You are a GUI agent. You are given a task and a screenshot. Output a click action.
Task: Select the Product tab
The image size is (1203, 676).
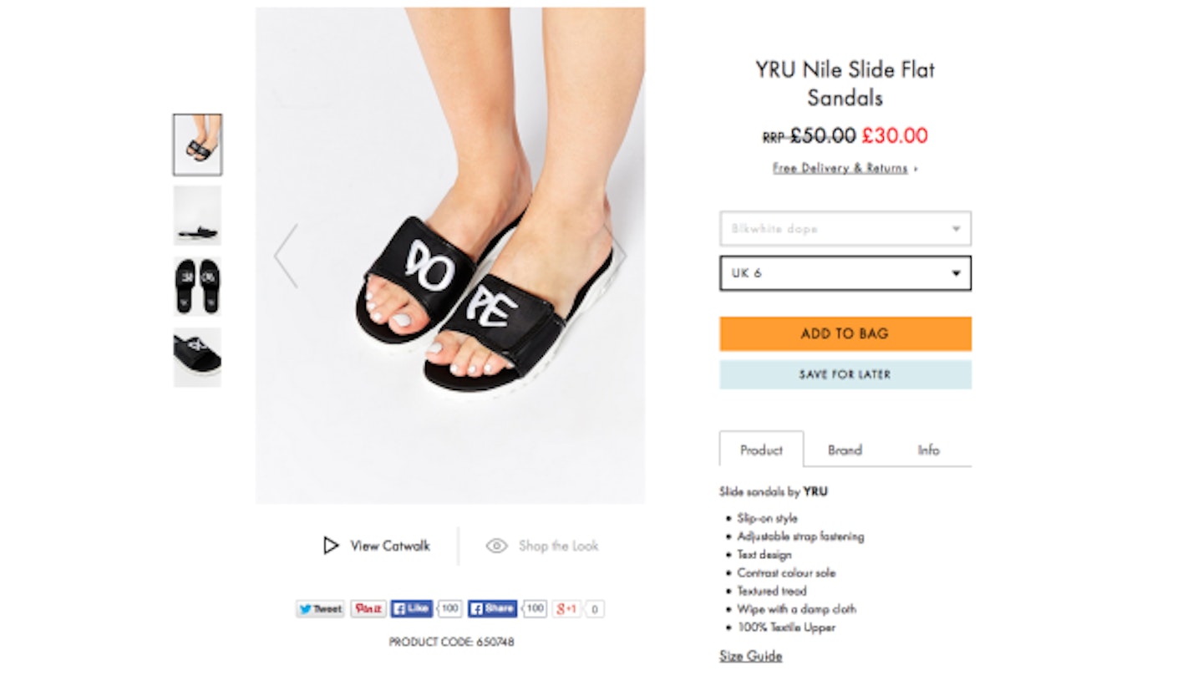tap(761, 450)
